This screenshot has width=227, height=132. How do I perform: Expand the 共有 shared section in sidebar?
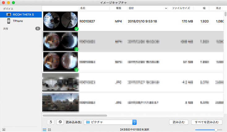[38, 28]
